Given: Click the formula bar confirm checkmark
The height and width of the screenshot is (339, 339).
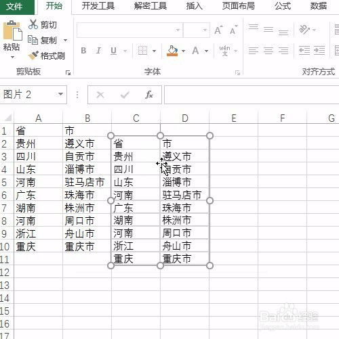Looking at the screenshot, I should click(125, 95).
